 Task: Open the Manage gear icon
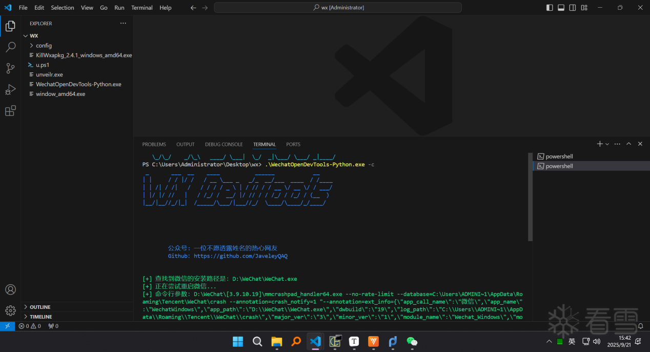pos(10,310)
